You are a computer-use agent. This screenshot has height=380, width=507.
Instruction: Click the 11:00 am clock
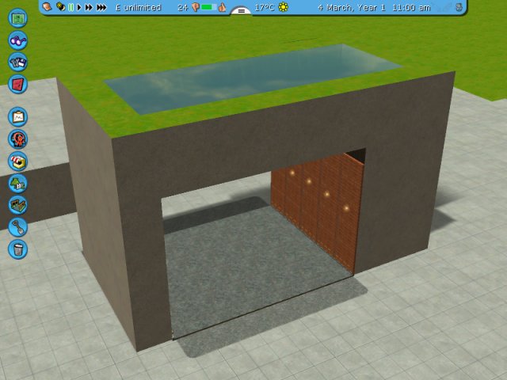(x=411, y=8)
